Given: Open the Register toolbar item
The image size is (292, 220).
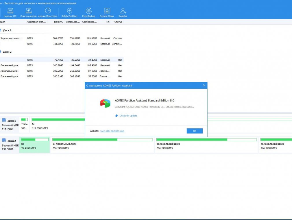Looking at the screenshot, I should click(123, 12).
